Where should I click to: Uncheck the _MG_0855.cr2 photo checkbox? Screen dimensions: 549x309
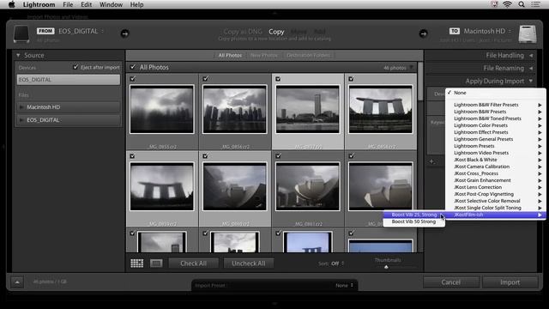(133, 79)
